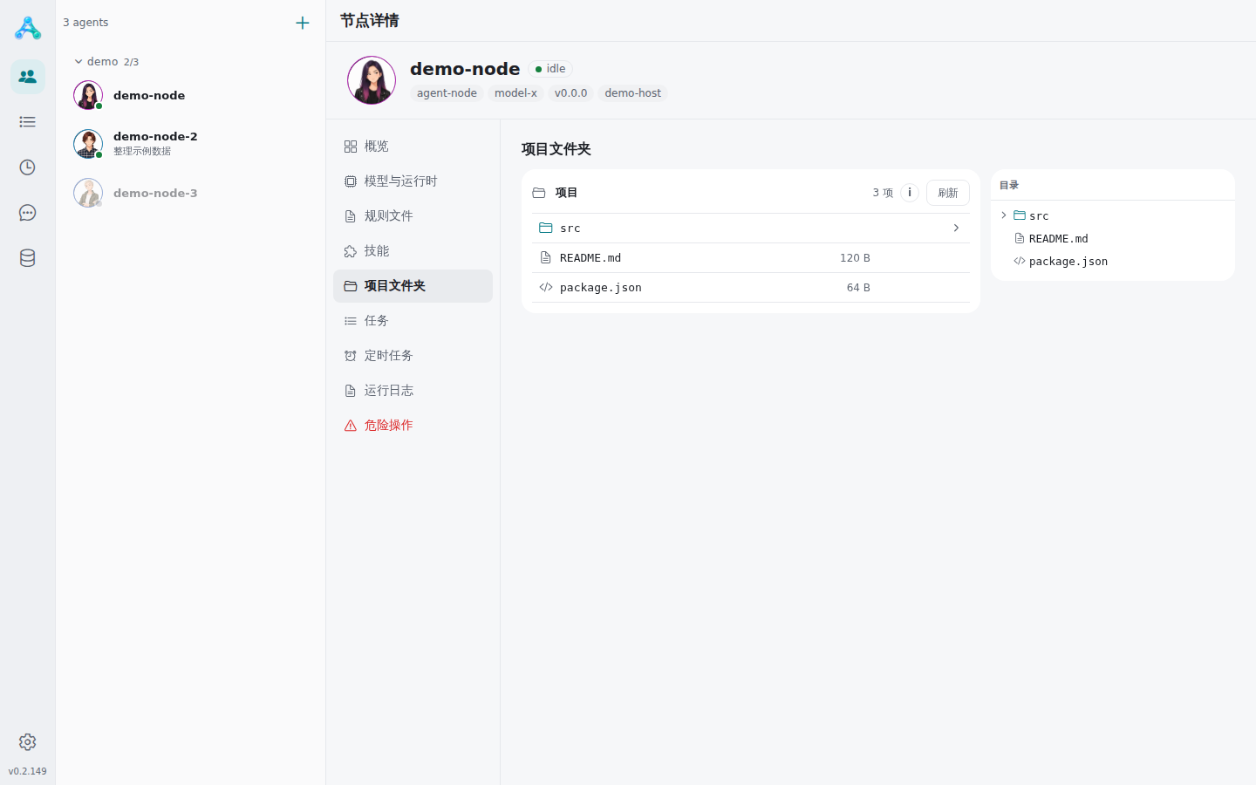Viewport: 1256px width, 785px height.
Task: Open the 运行日志 tab
Action: tap(413, 391)
